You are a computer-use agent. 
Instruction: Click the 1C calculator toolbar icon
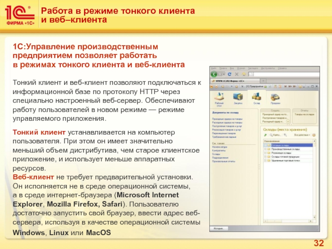[x=276, y=86]
